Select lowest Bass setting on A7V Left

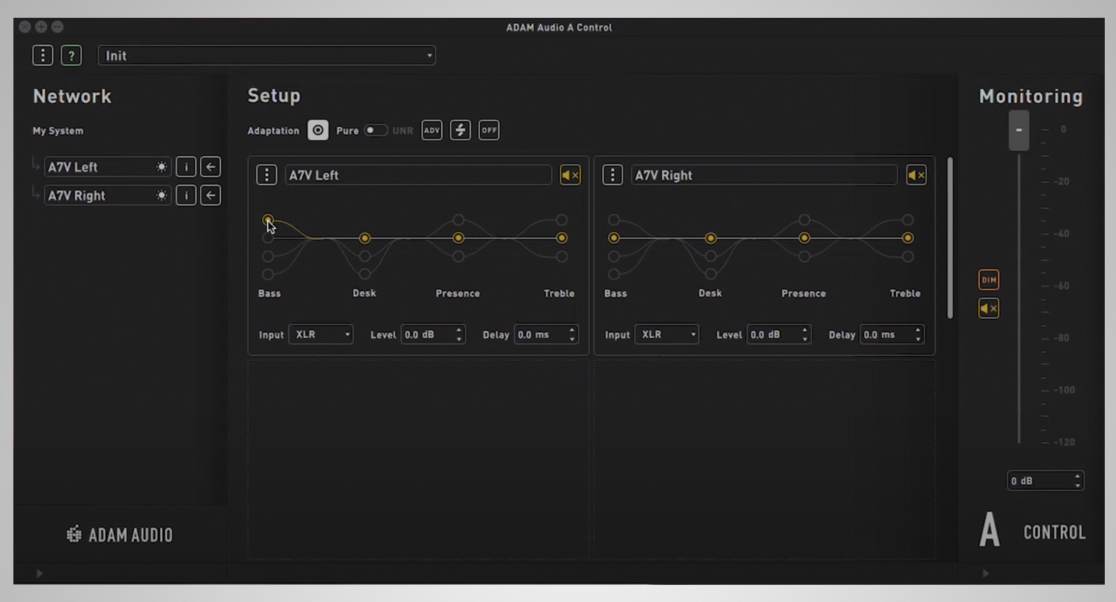click(268, 274)
